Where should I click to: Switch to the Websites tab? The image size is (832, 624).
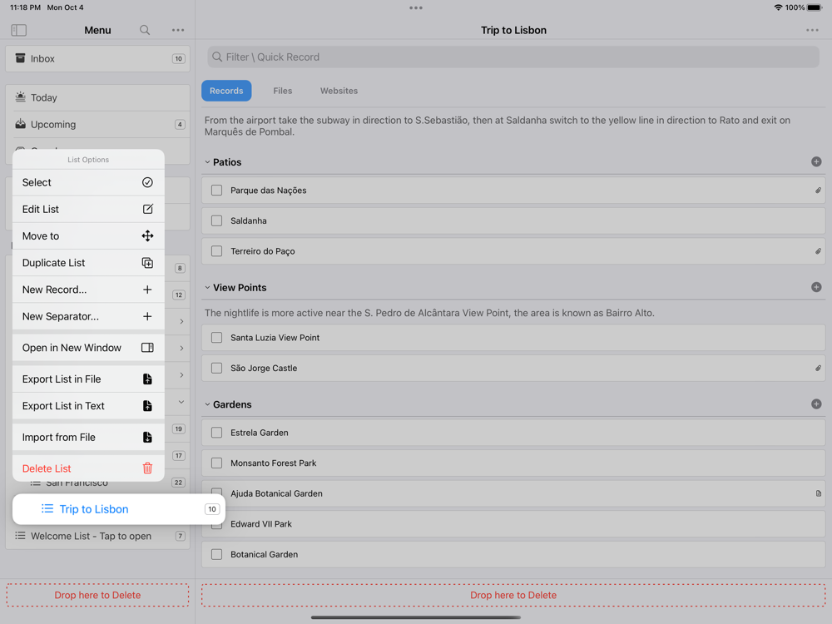pos(339,91)
